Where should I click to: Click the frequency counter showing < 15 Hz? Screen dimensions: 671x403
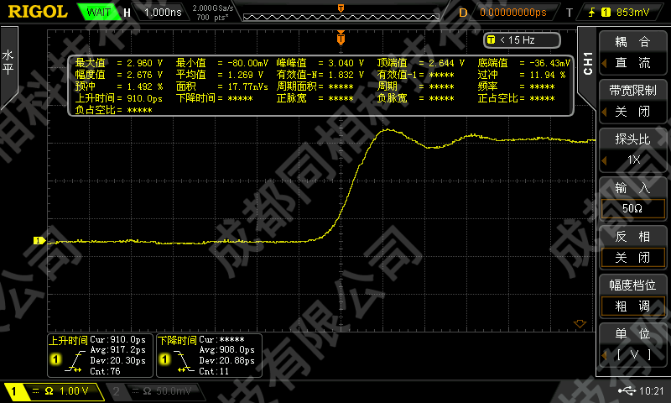pos(510,39)
